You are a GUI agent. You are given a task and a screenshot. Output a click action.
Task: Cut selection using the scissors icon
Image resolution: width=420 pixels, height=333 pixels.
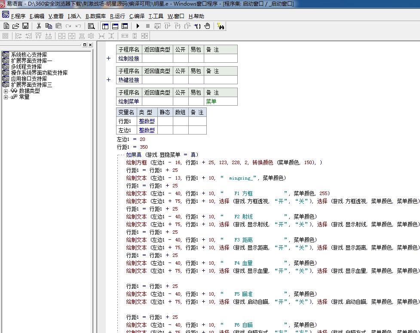click(x=39, y=26)
